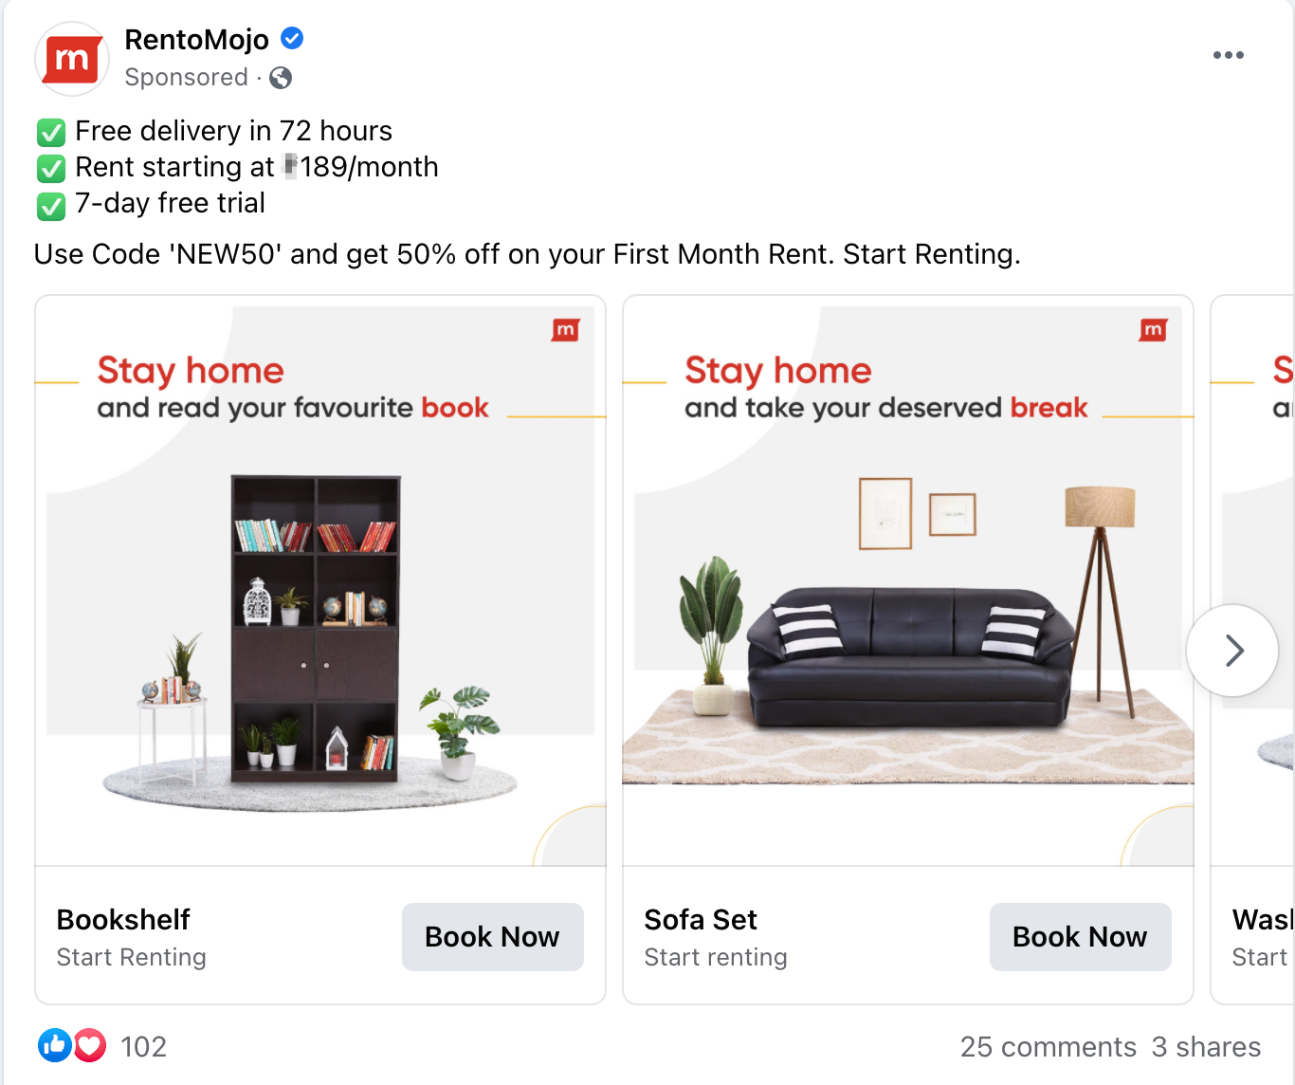Click Book Now for Sofa Set
The image size is (1295, 1085).
coord(1081,936)
